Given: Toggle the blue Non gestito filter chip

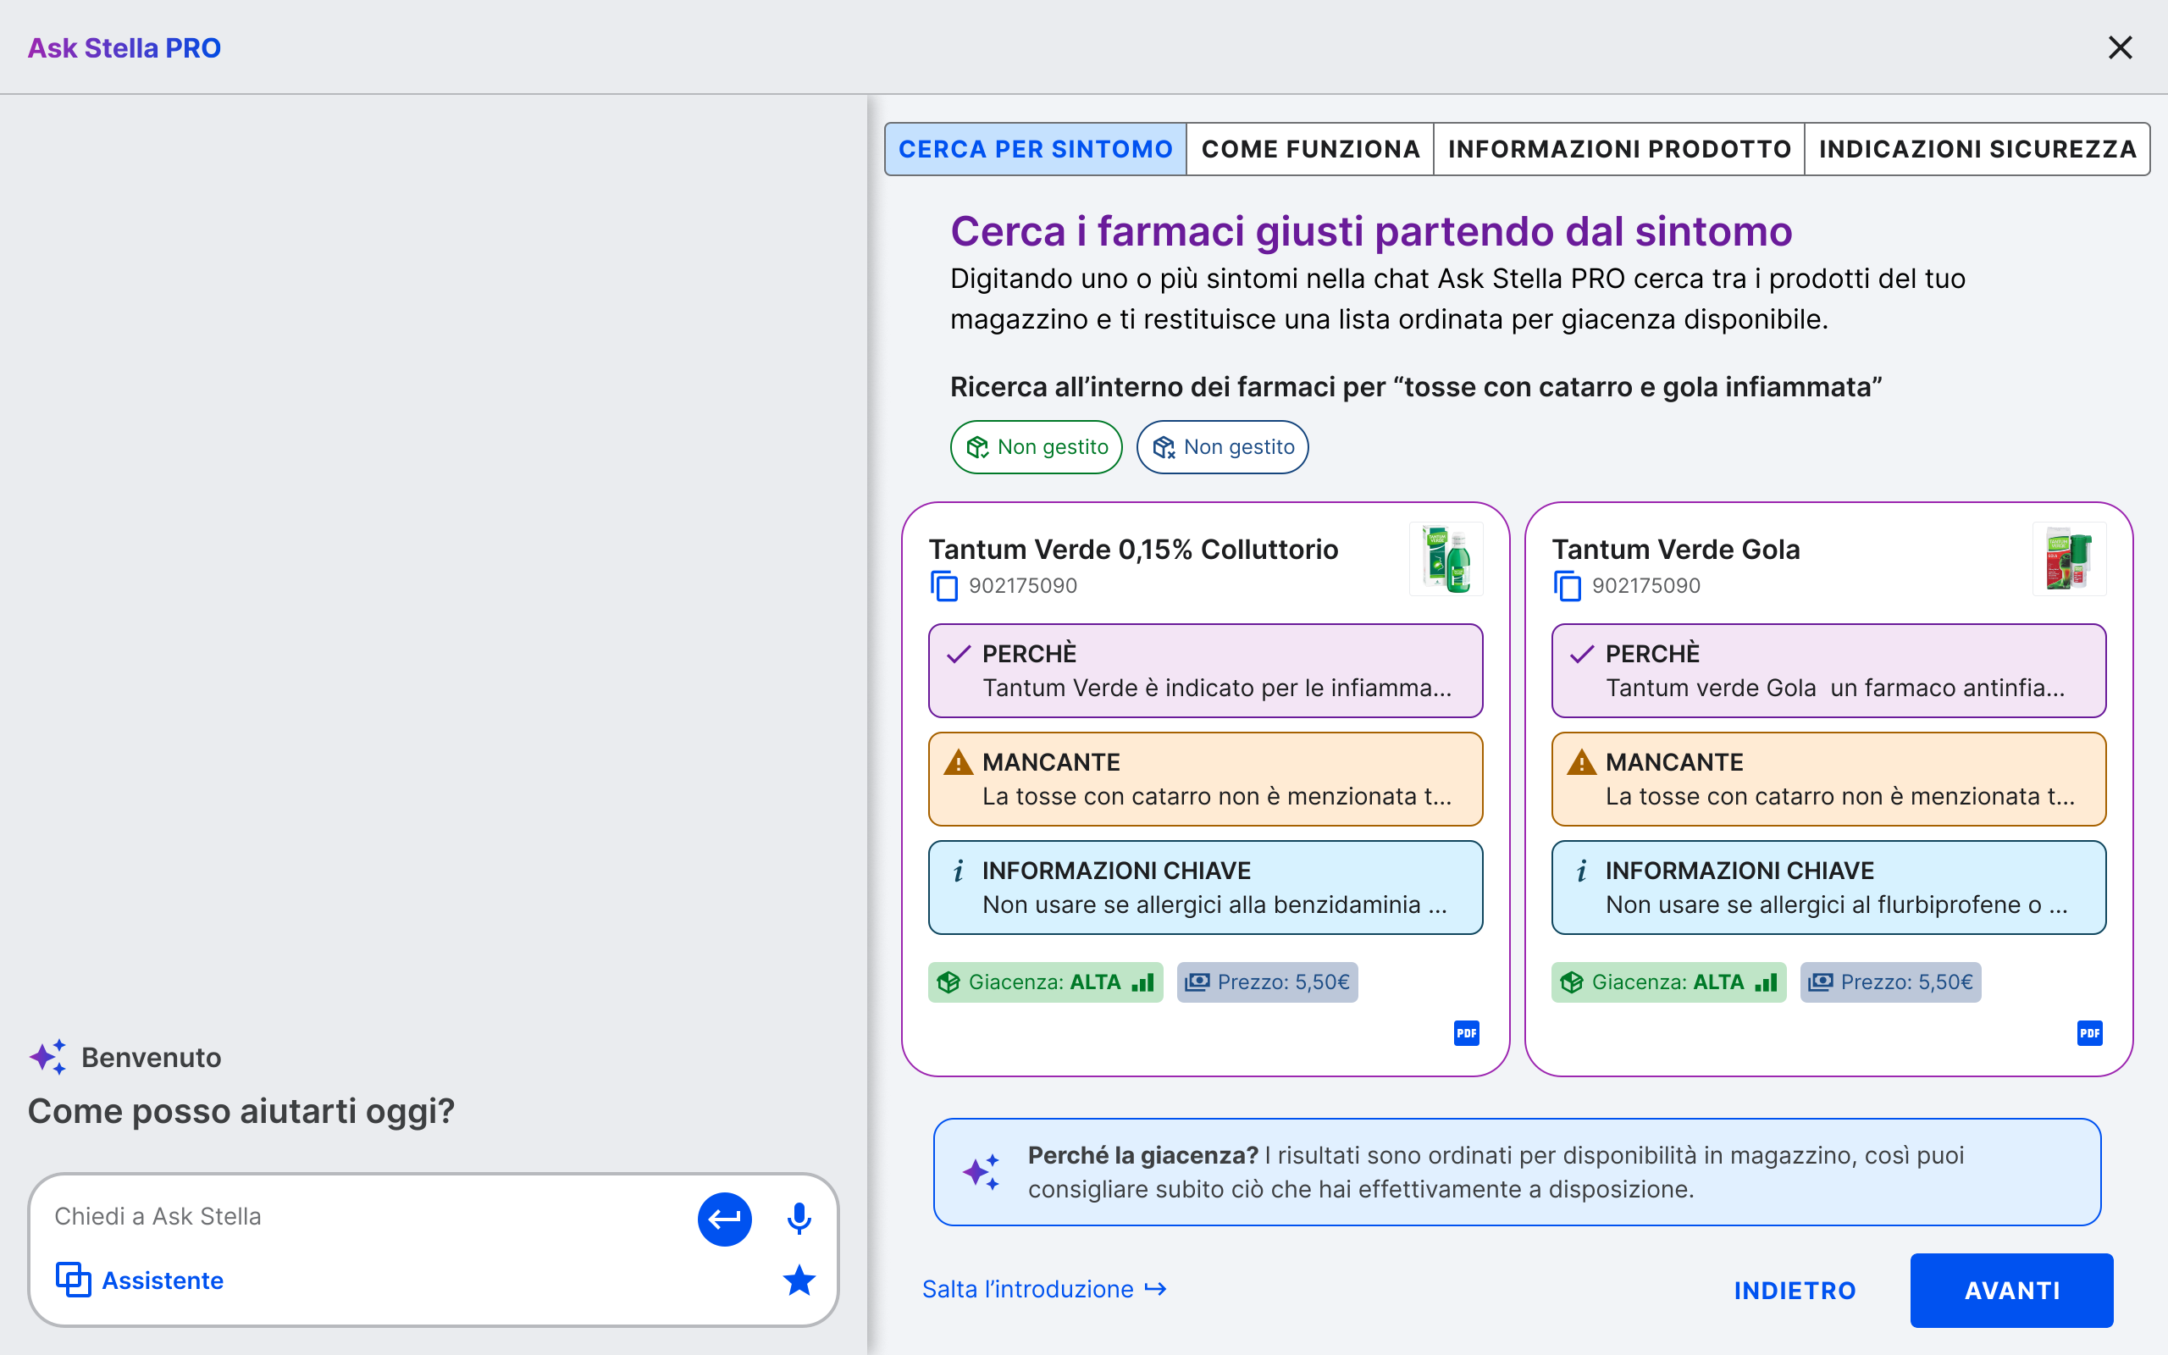Looking at the screenshot, I should coord(1222,447).
